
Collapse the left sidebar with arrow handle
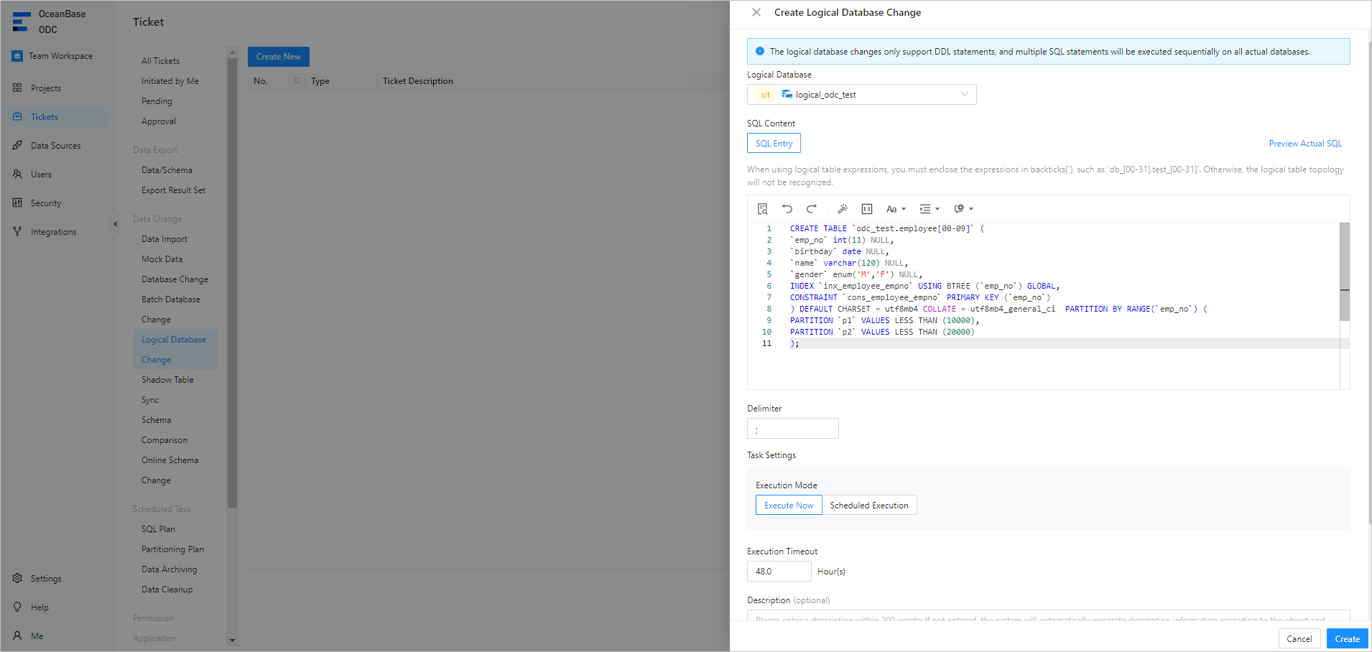[114, 224]
